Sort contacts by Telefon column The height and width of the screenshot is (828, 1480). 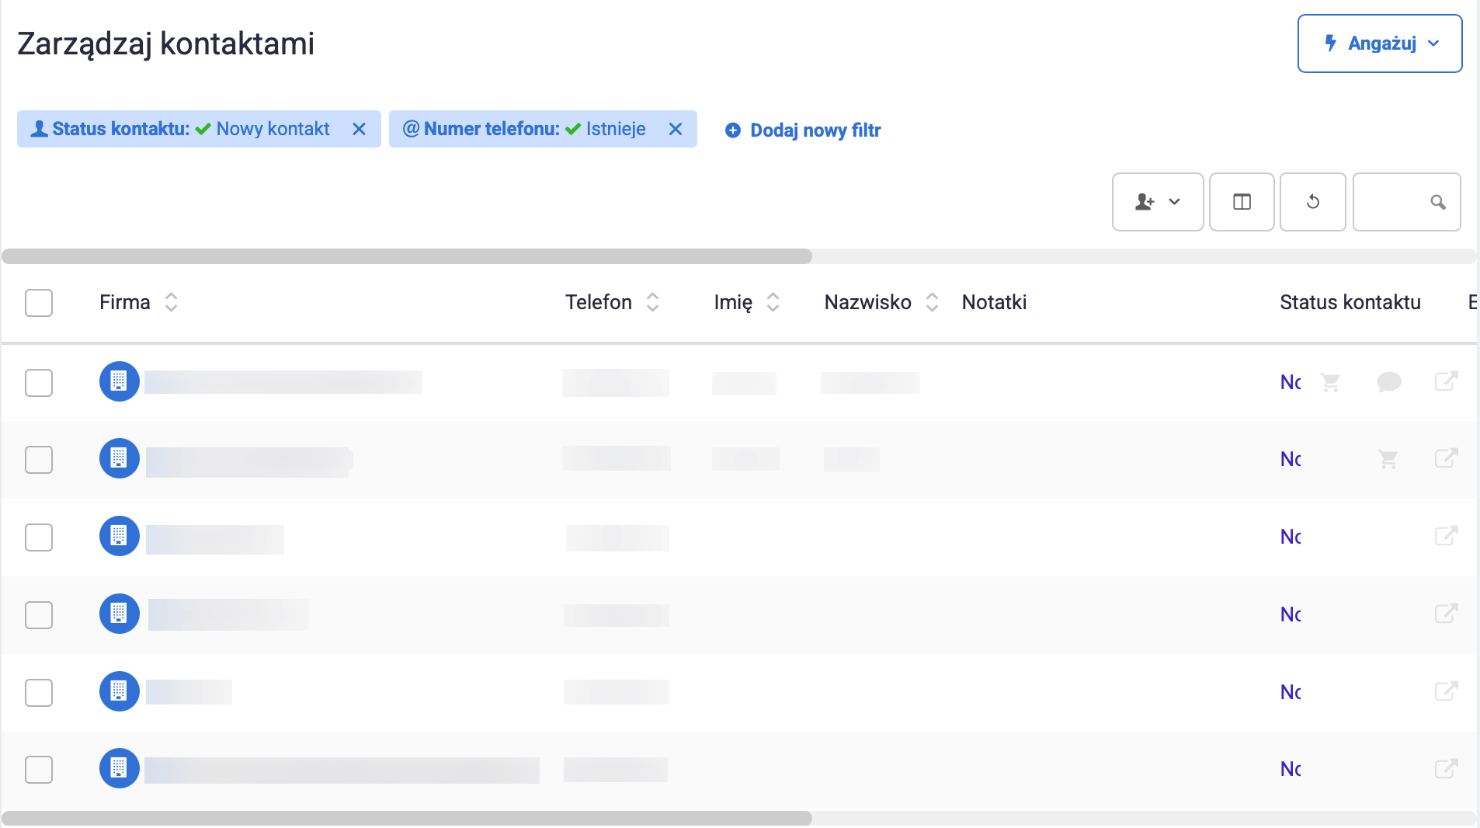coord(652,302)
